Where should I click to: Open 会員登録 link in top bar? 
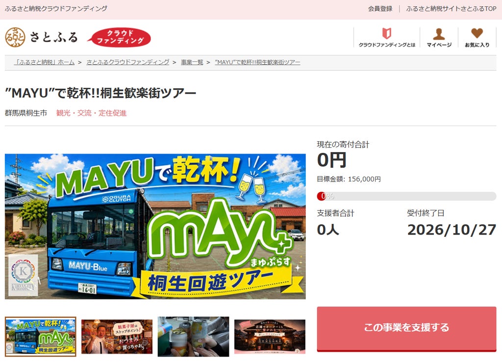380,9
